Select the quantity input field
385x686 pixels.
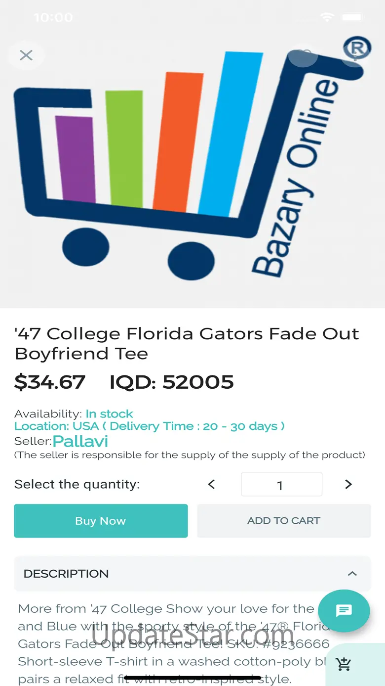point(281,484)
